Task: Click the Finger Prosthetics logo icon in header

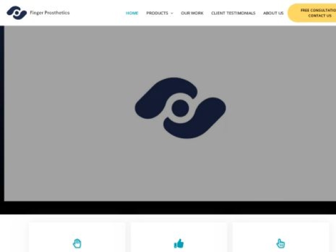Action: pyautogui.click(x=16, y=13)
